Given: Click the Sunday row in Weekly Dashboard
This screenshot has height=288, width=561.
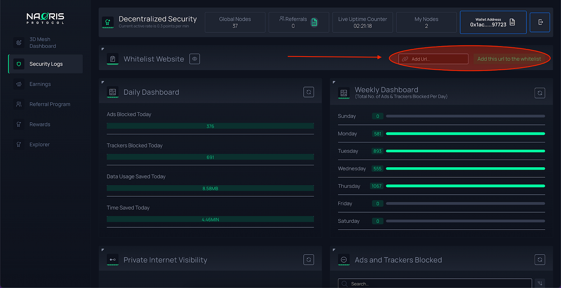Looking at the screenshot, I should (441, 116).
